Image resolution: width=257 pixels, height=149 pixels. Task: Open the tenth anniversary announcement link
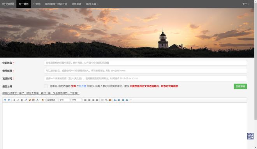41,93
